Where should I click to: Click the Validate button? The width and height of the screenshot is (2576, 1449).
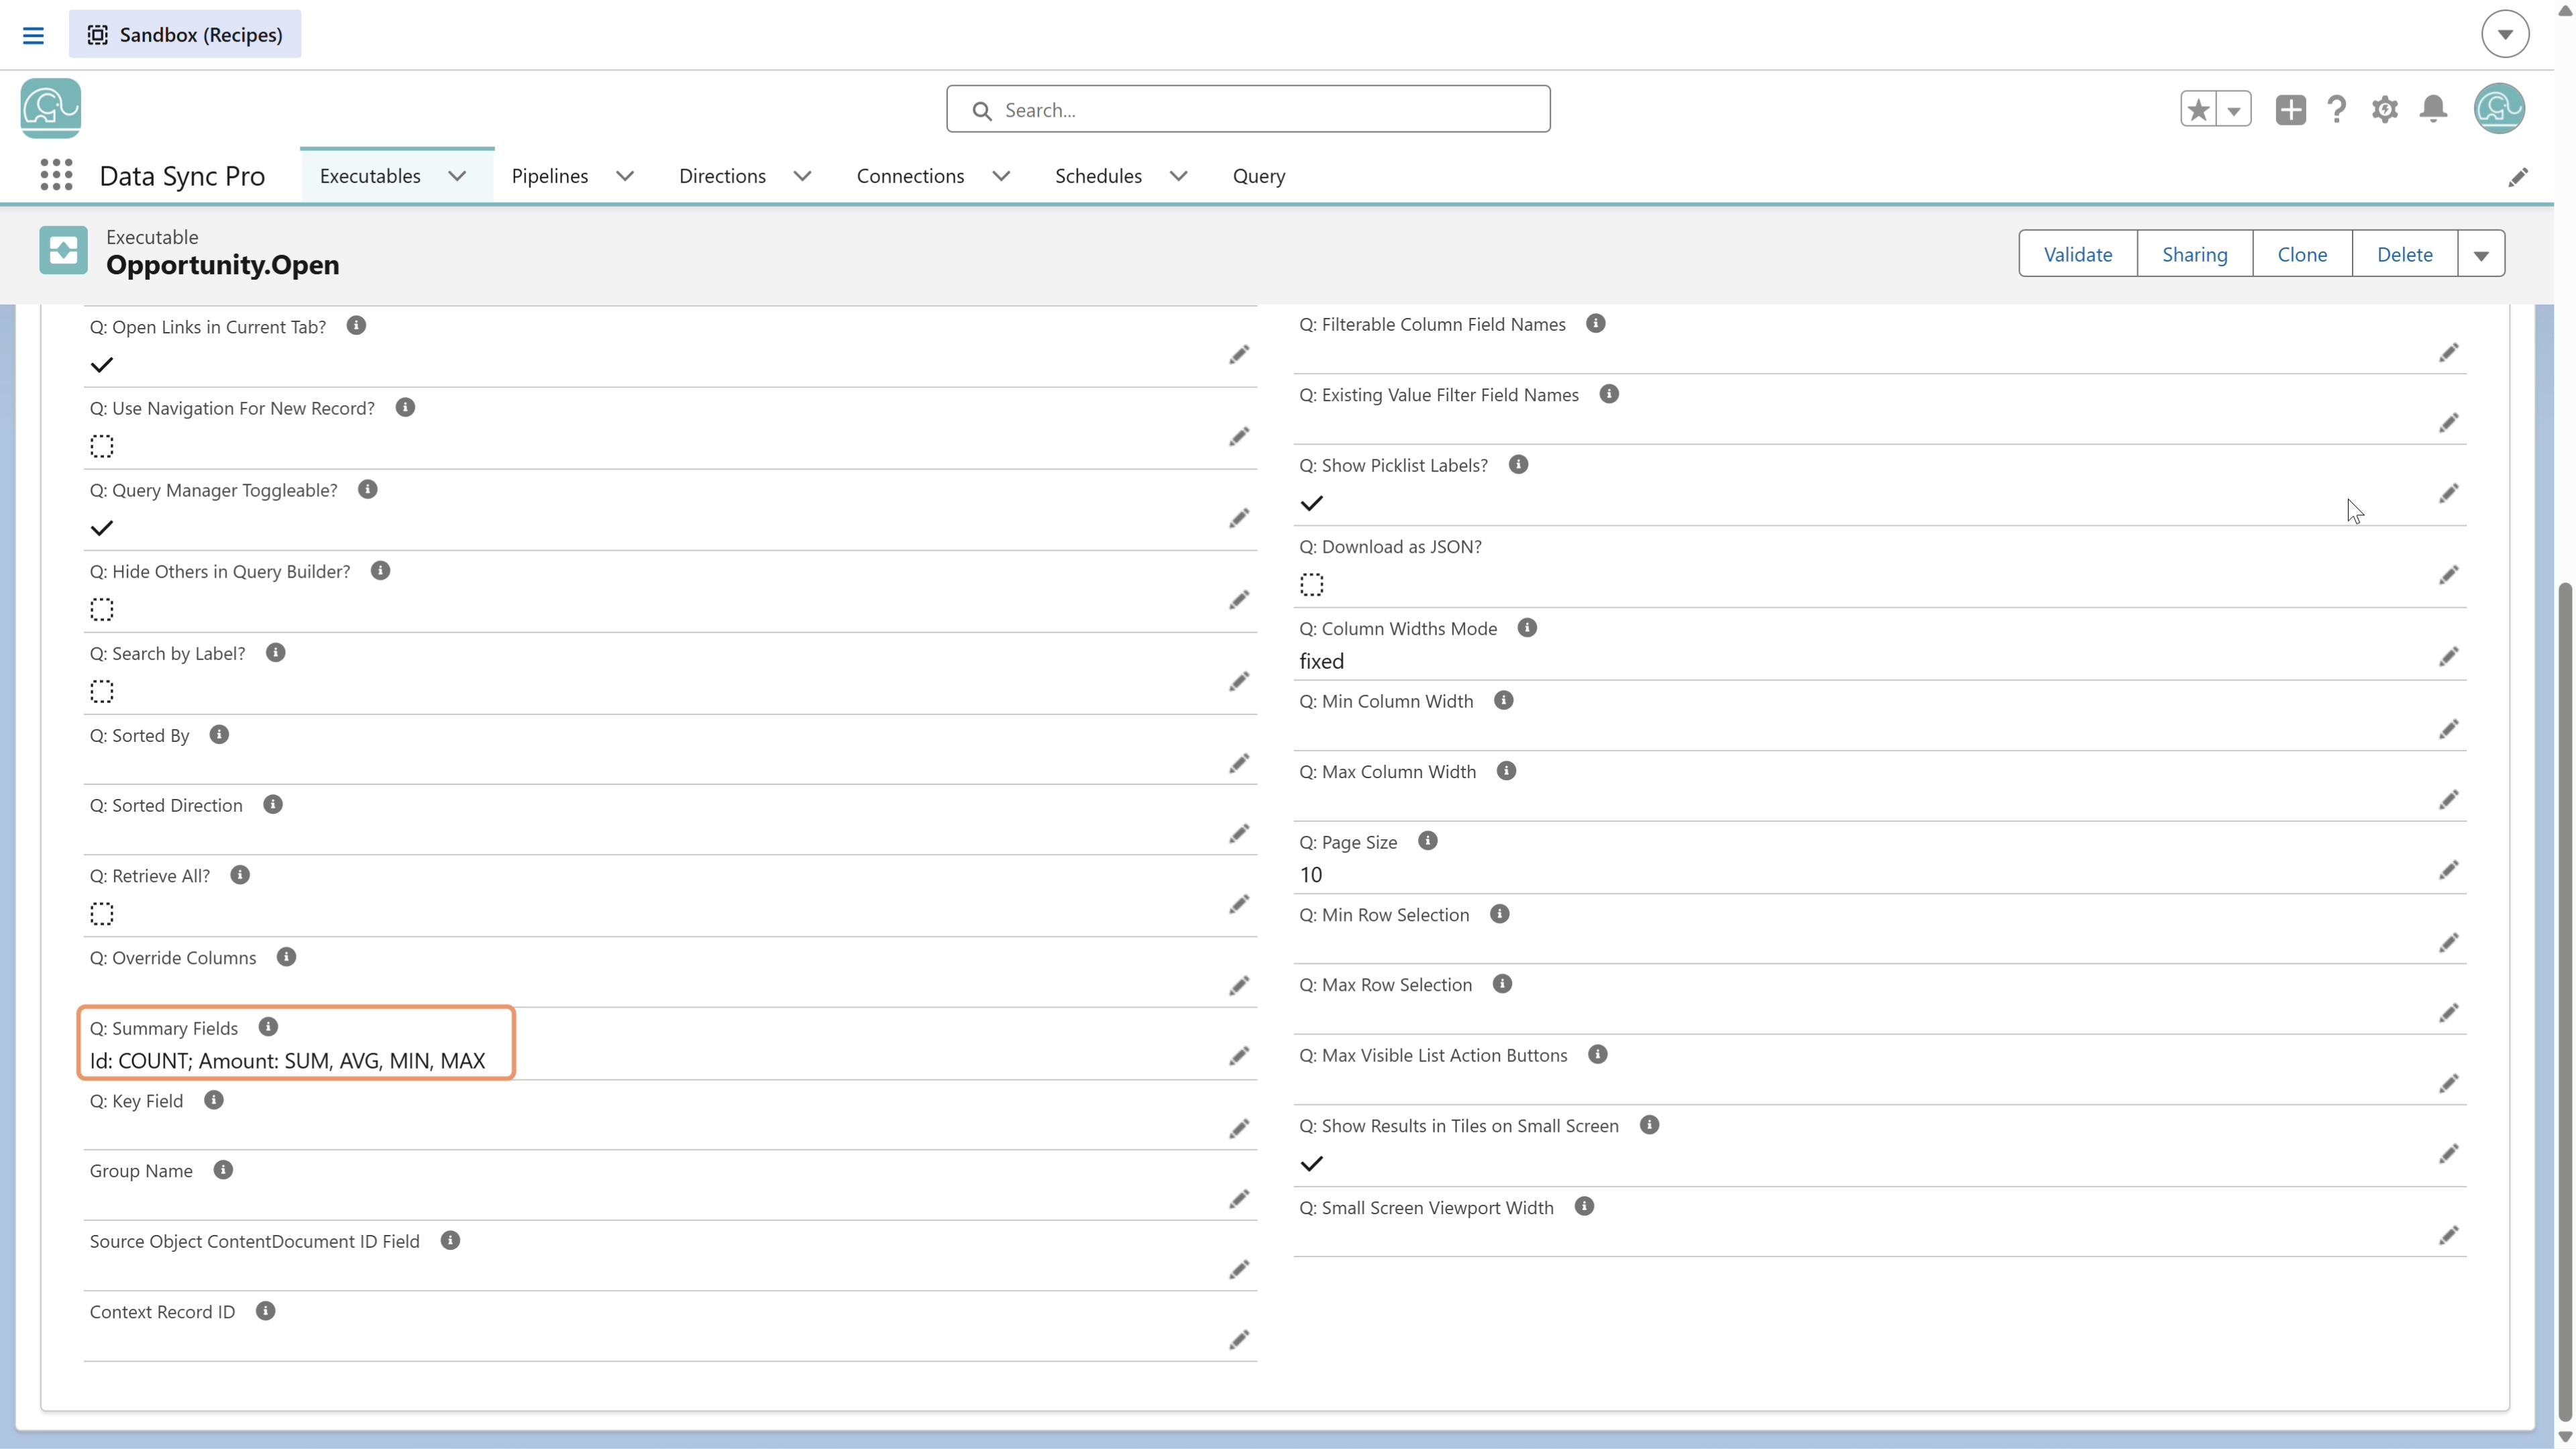(2077, 254)
